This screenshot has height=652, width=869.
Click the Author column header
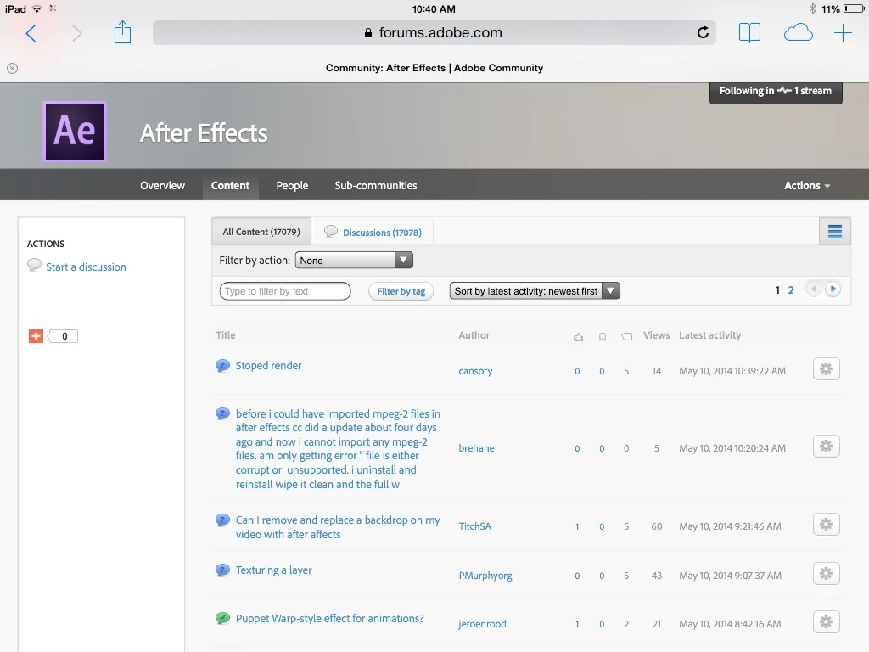point(474,334)
